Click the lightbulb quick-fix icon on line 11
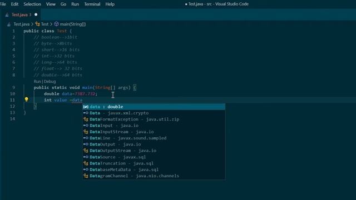Viewport: 356px width, 200px height. coord(27,99)
